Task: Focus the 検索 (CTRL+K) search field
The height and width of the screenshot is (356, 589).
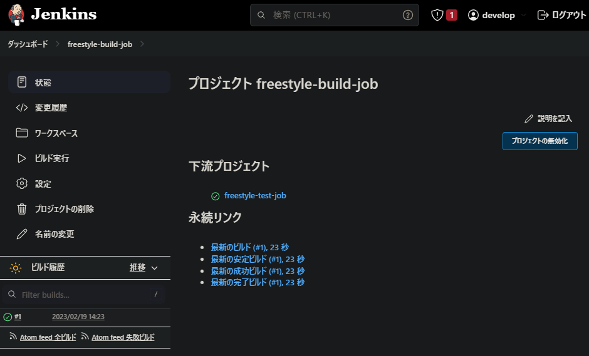Action: click(335, 15)
